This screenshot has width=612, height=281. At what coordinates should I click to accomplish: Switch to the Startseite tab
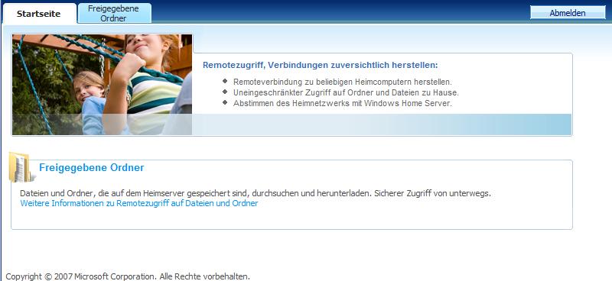pos(39,14)
